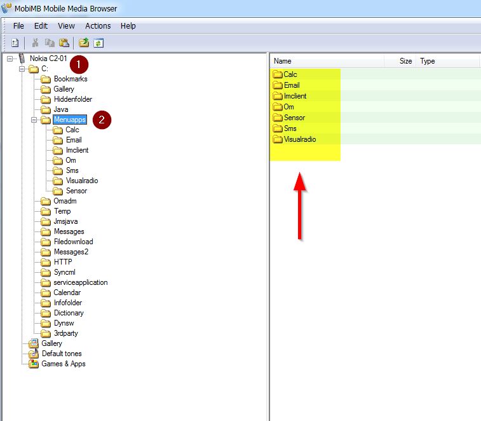Select Default tones in the tree

(62, 354)
